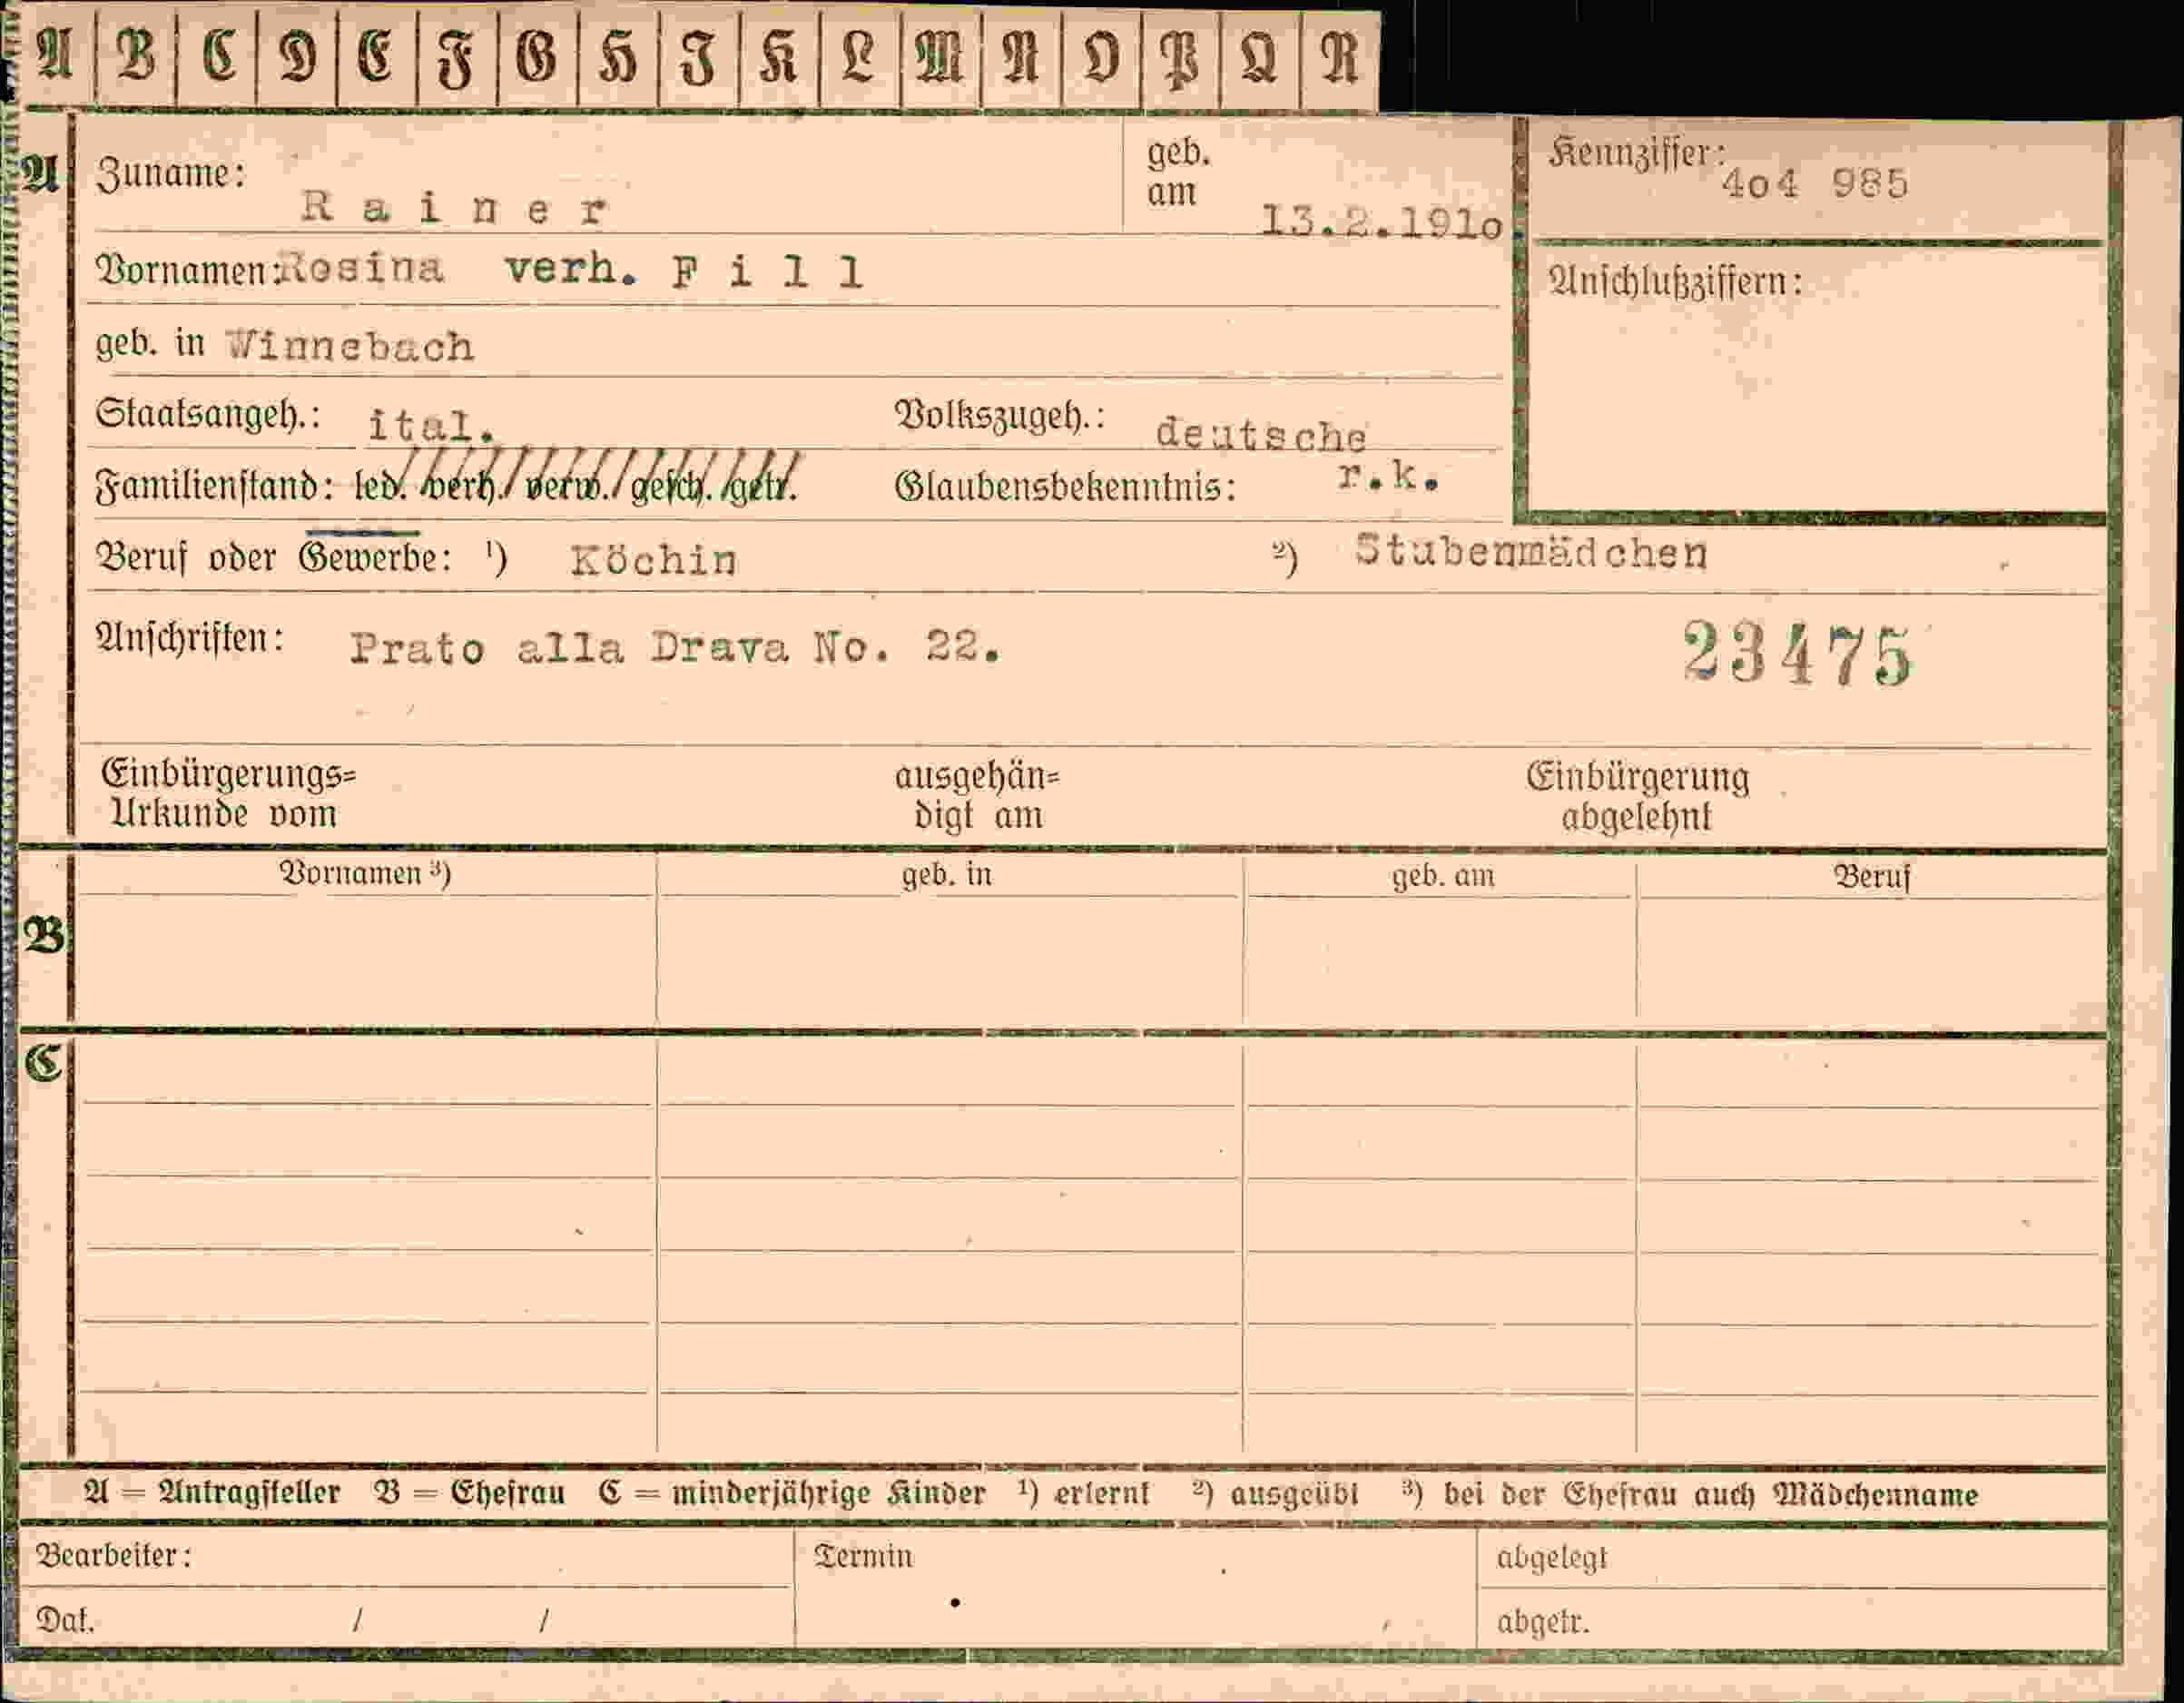Click the footnote "¹) erlernt"
Screen dimensions: 2184x1703
[x=1084, y=1494]
